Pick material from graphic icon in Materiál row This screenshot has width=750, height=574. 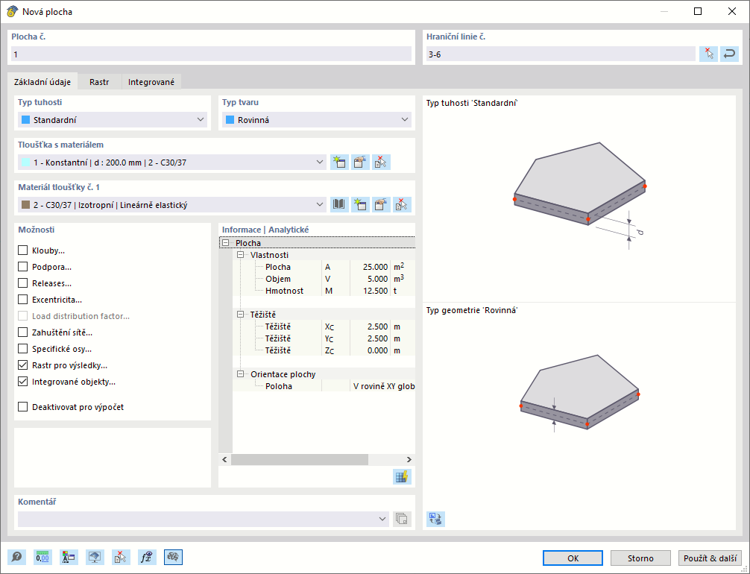(x=403, y=205)
